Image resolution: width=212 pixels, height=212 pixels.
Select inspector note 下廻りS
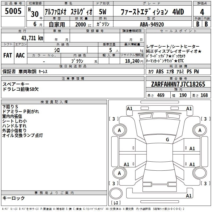pyautogui.click(x=10, y=107)
